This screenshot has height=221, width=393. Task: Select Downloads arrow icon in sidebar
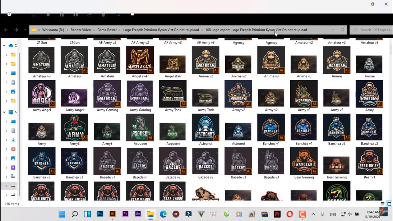pyautogui.click(x=13, y=140)
